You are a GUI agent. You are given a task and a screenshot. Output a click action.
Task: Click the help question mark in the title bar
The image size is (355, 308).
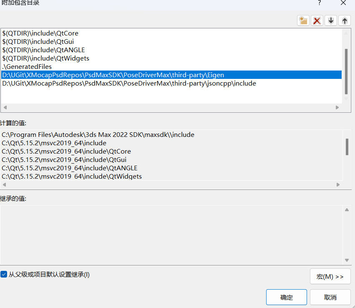point(320,3)
